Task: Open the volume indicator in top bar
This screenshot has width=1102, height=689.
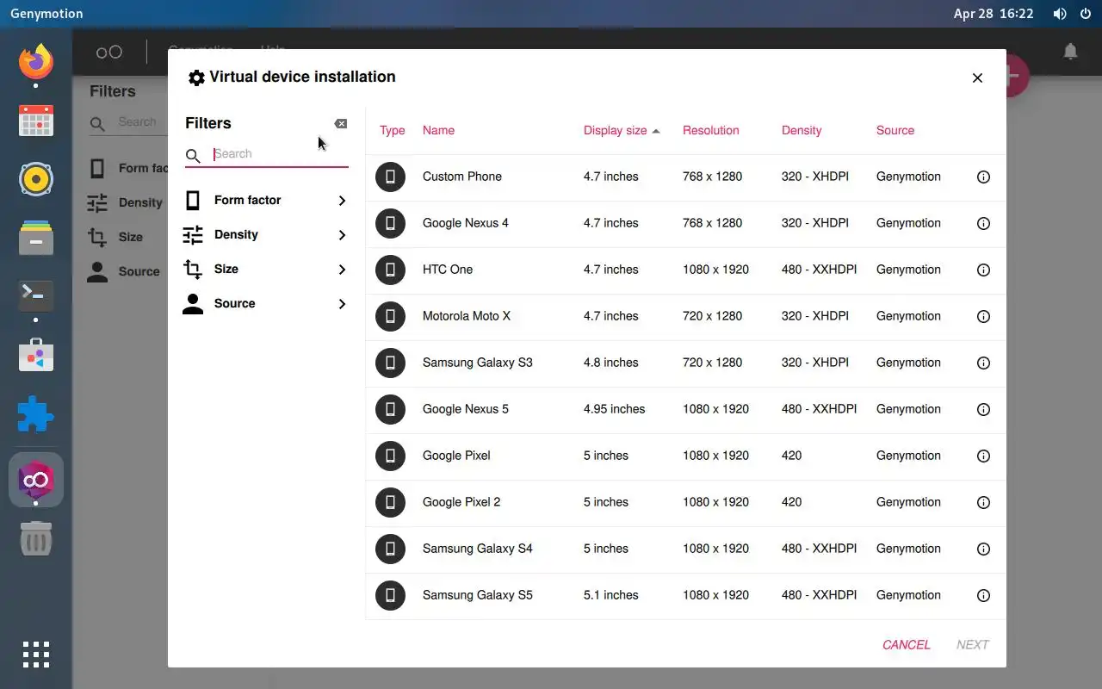Action: click(1060, 14)
